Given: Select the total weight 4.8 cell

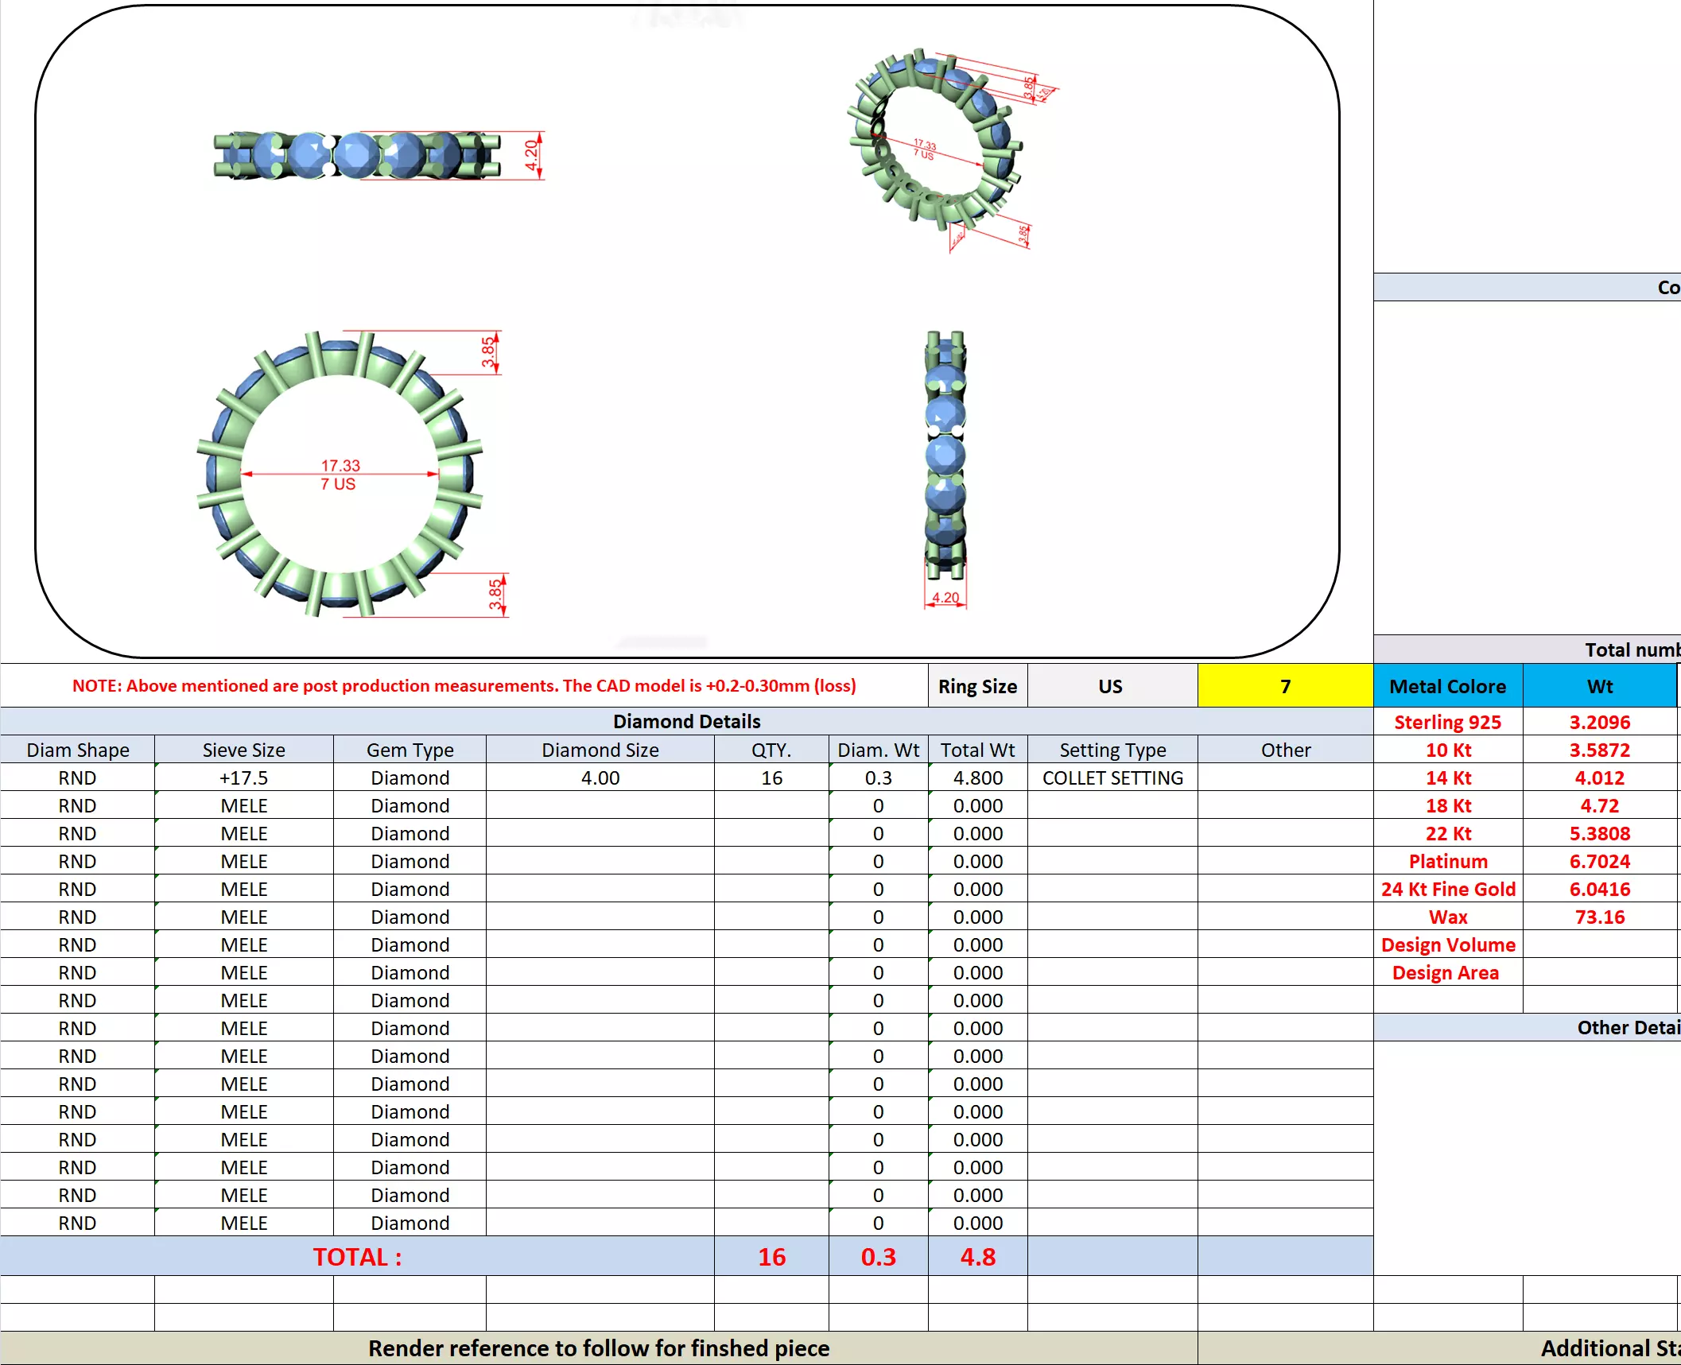Looking at the screenshot, I should 976,1256.
